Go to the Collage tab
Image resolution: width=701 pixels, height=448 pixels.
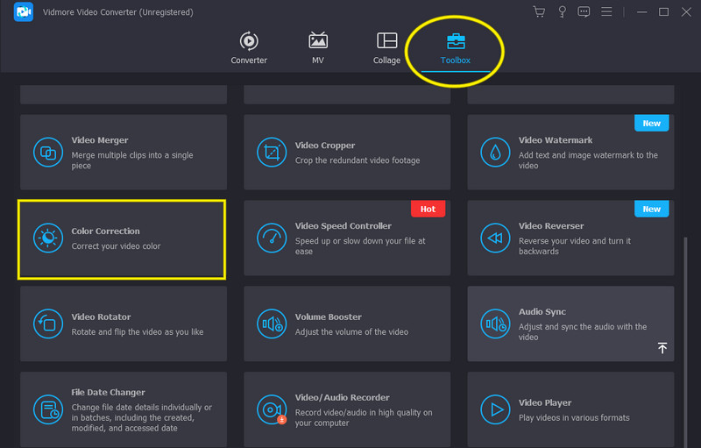tap(386, 47)
